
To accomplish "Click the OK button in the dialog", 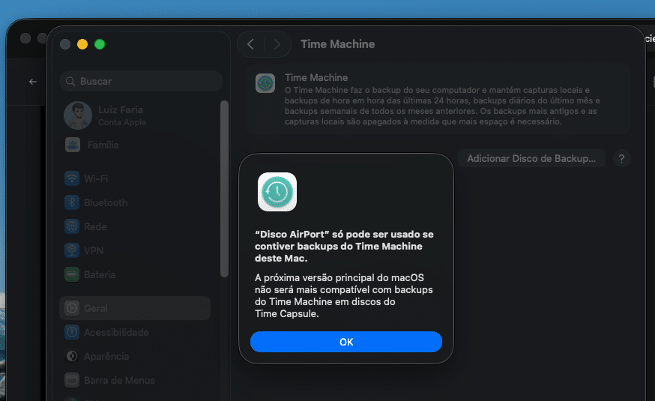I will click(x=345, y=342).
